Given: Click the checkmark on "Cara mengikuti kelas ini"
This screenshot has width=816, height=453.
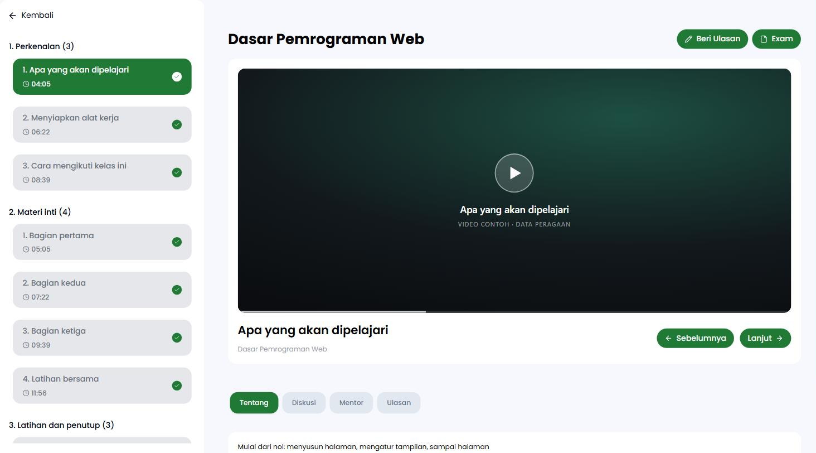Looking at the screenshot, I should (x=177, y=173).
